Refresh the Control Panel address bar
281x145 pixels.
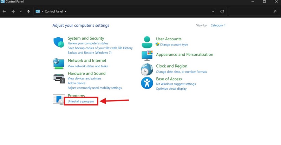point(222,12)
